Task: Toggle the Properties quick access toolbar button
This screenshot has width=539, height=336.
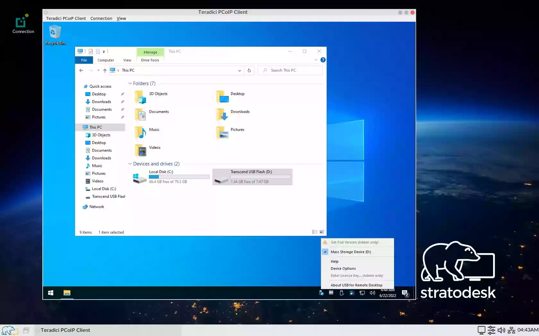Action: tap(91, 51)
